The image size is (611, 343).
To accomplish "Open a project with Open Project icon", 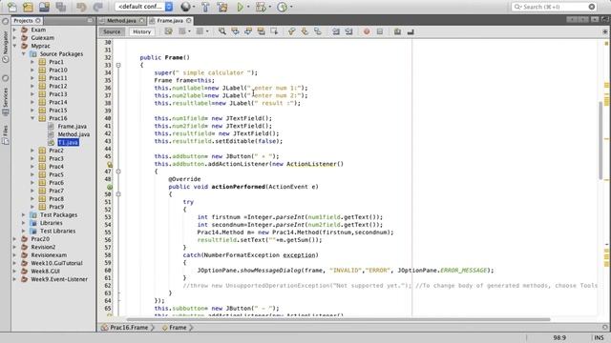I will (x=44, y=7).
